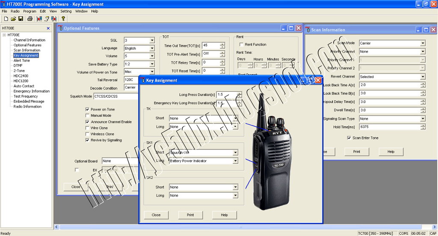The height and width of the screenshot is (236, 438).
Task: Open the Signaling Scan Type dropdown
Action: (423, 119)
